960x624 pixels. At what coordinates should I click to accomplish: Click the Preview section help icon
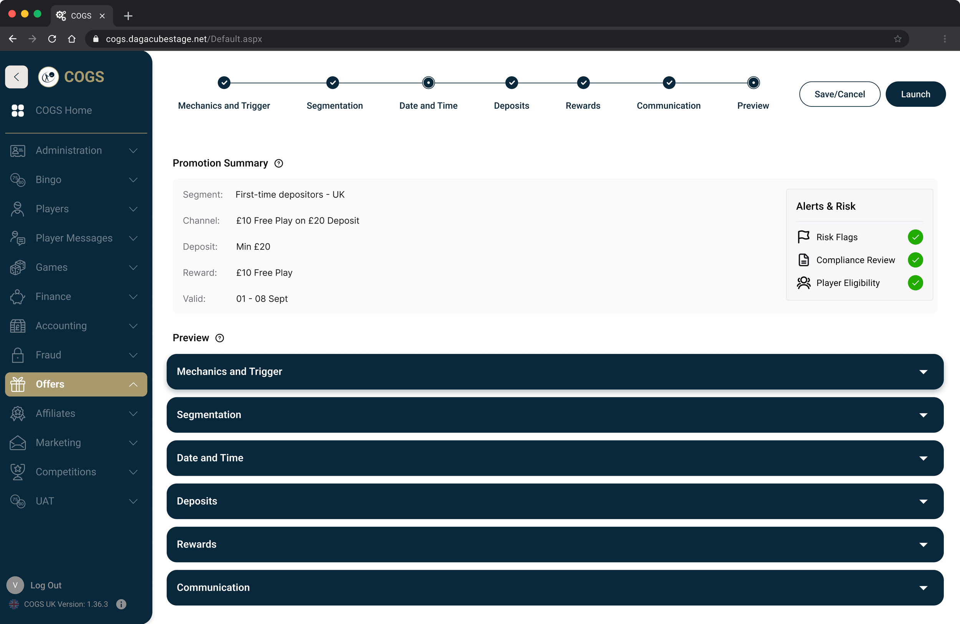(219, 338)
